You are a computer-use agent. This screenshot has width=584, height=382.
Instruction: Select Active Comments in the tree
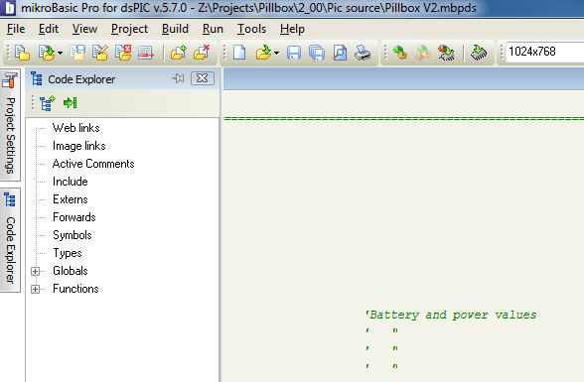(x=93, y=164)
